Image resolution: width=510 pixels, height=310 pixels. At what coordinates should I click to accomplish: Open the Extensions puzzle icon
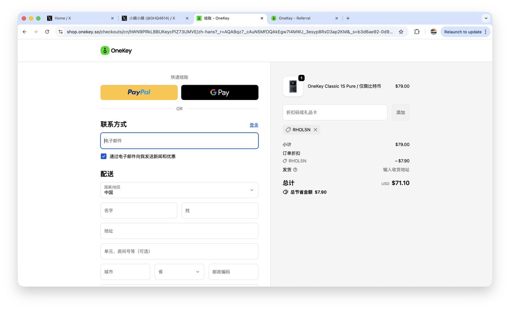[x=417, y=32]
